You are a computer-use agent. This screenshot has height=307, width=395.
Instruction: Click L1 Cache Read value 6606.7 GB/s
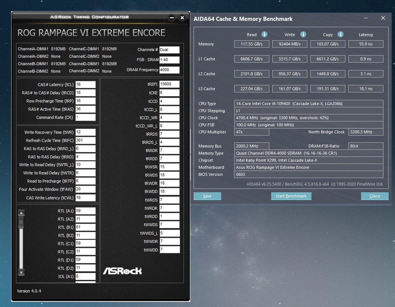pyautogui.click(x=252, y=59)
